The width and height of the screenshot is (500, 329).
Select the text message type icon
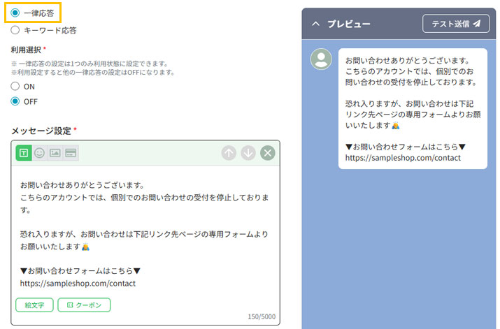click(24, 153)
